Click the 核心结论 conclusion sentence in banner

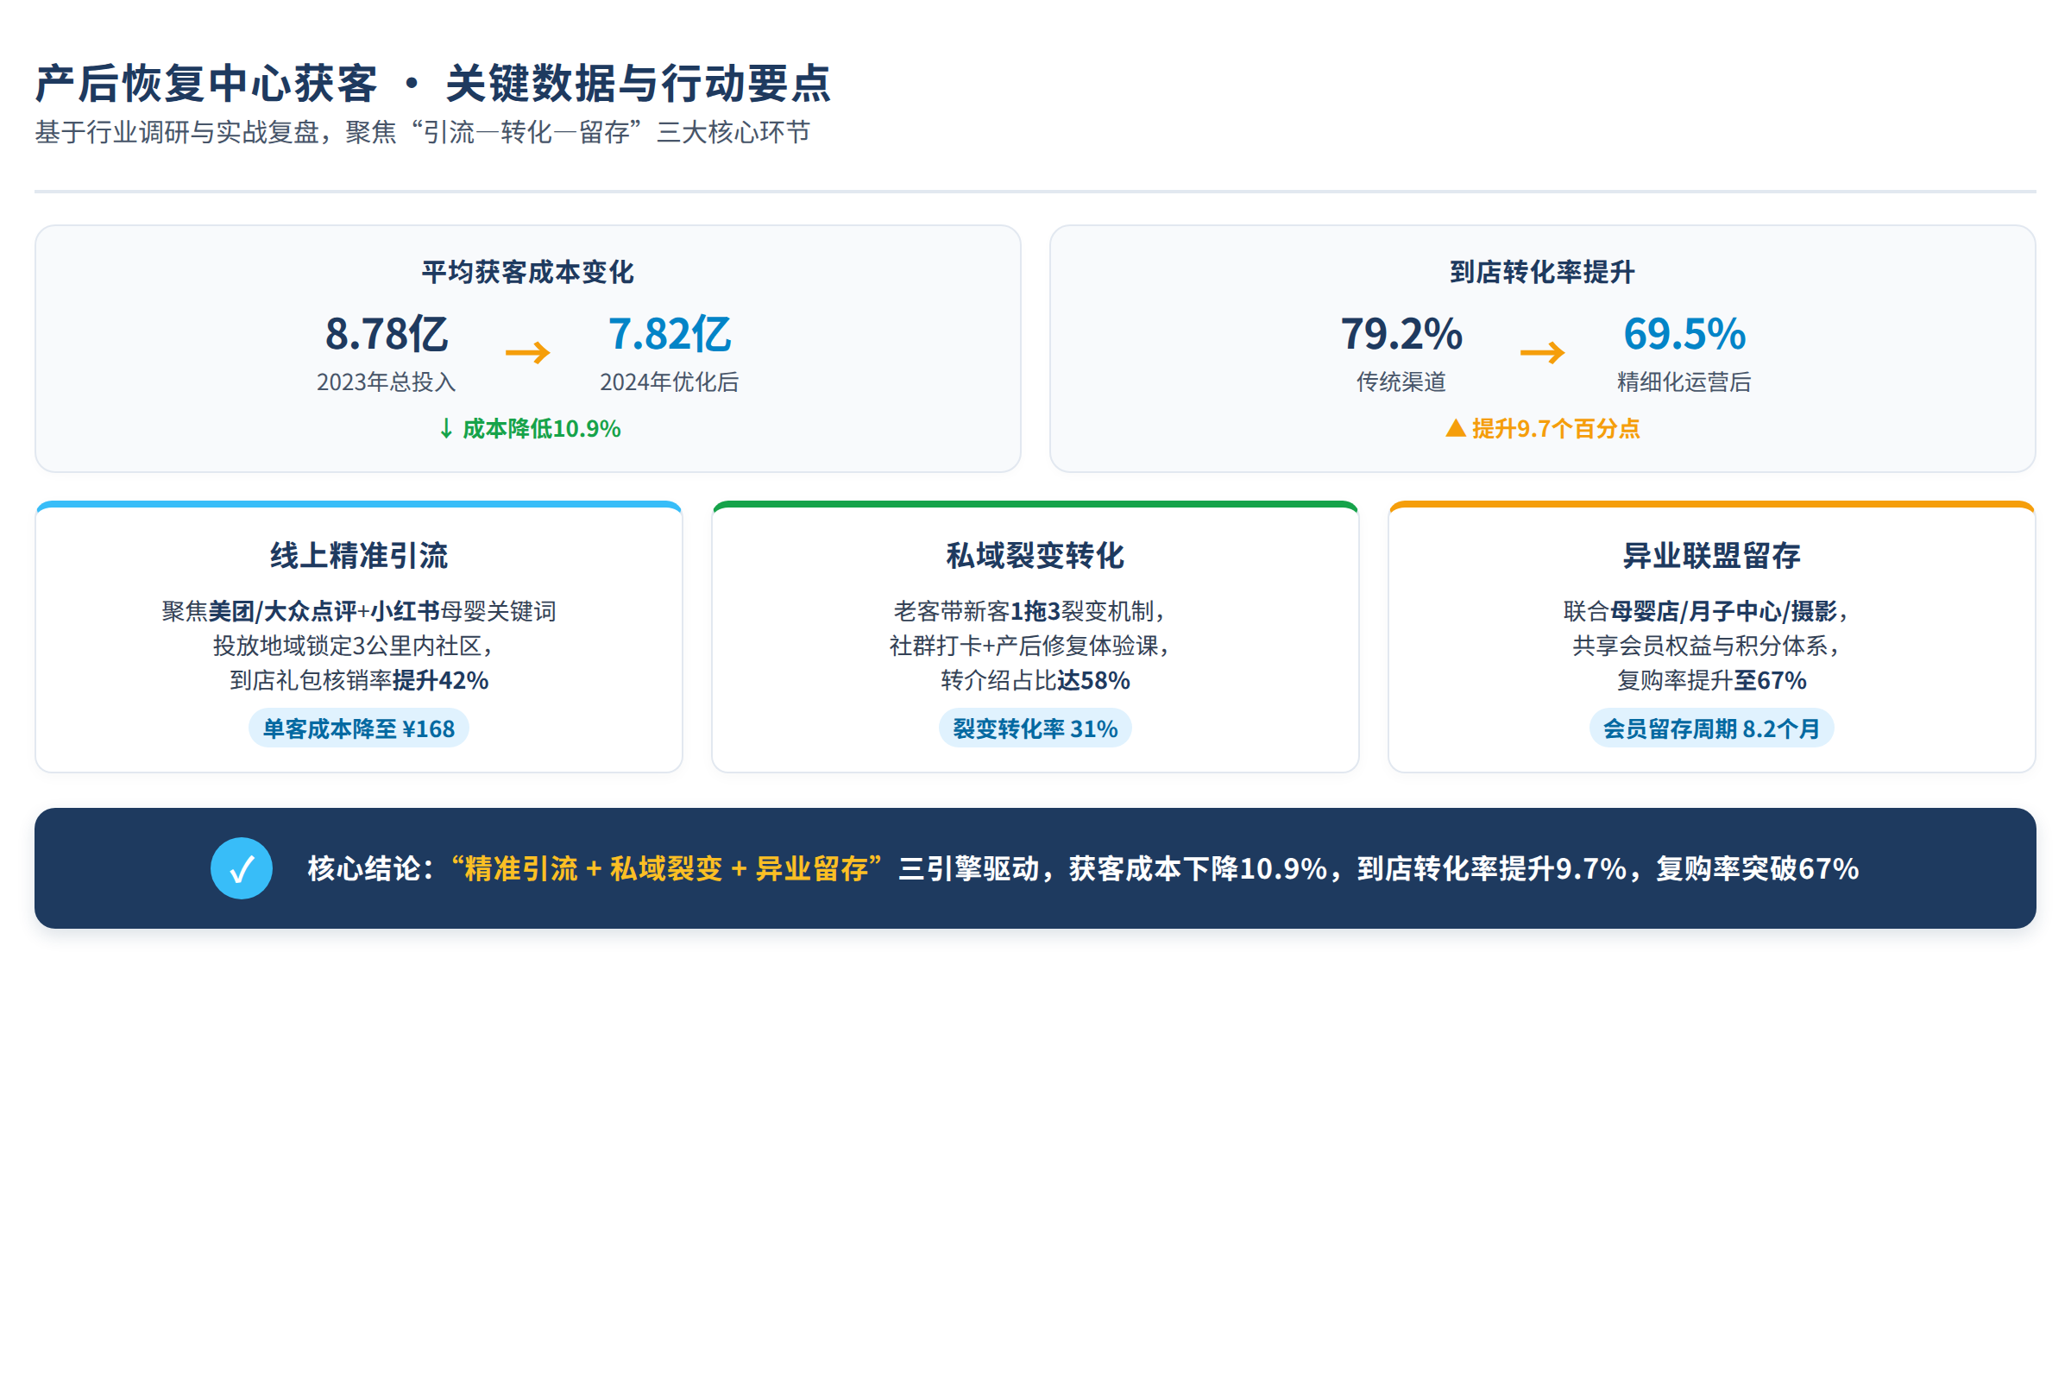[x=1083, y=869]
